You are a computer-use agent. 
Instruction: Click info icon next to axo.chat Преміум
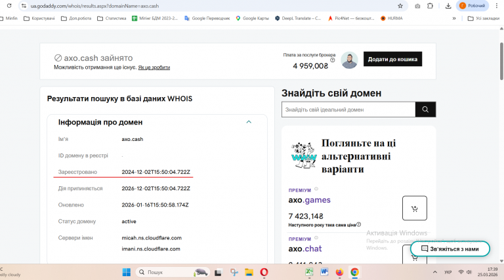tap(316, 238)
